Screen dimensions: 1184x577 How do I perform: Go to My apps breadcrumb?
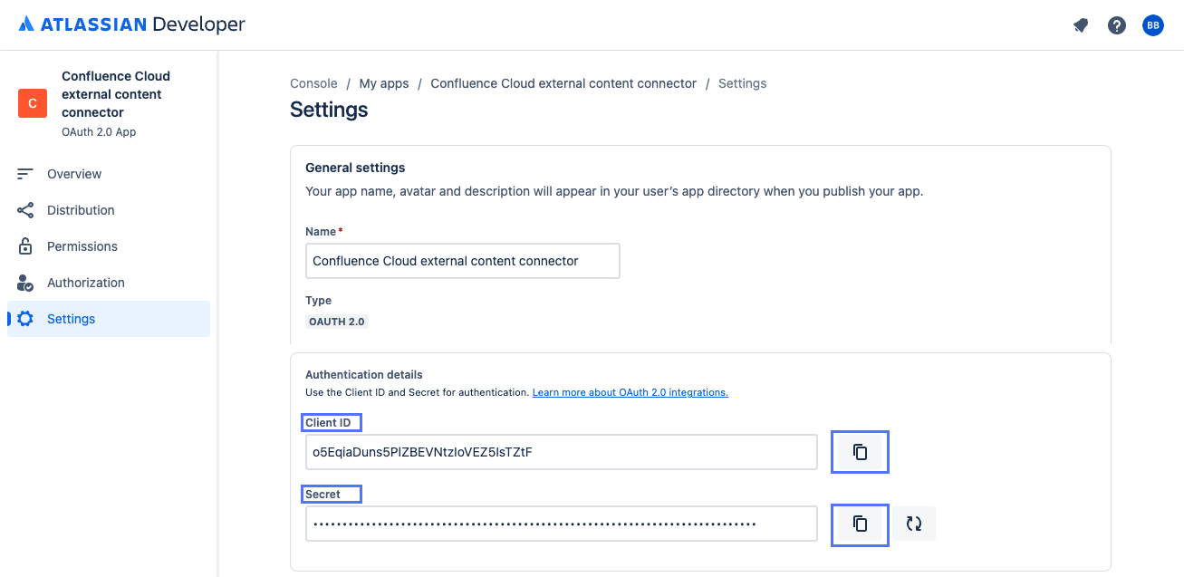point(384,83)
